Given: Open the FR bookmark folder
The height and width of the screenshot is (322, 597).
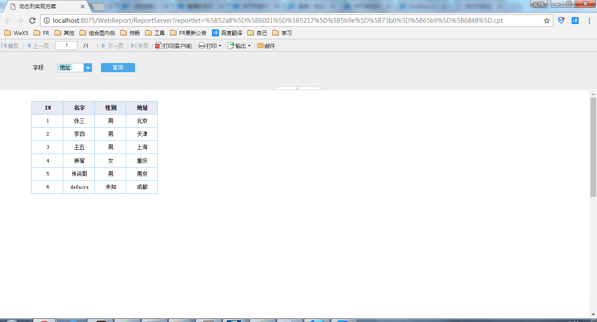Looking at the screenshot, I should click(x=42, y=33).
